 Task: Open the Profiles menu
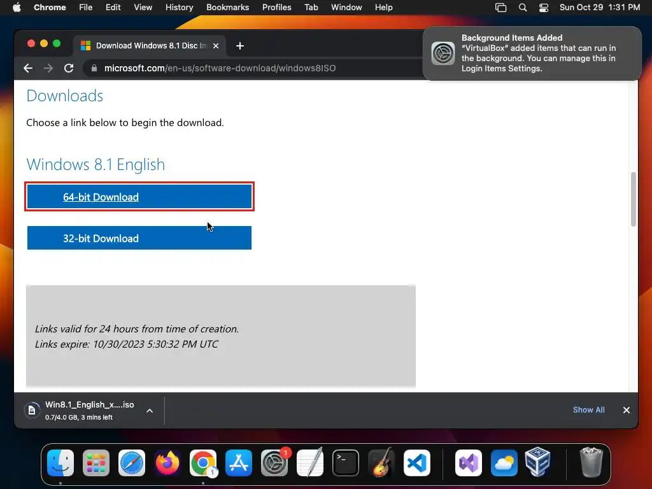click(x=276, y=8)
